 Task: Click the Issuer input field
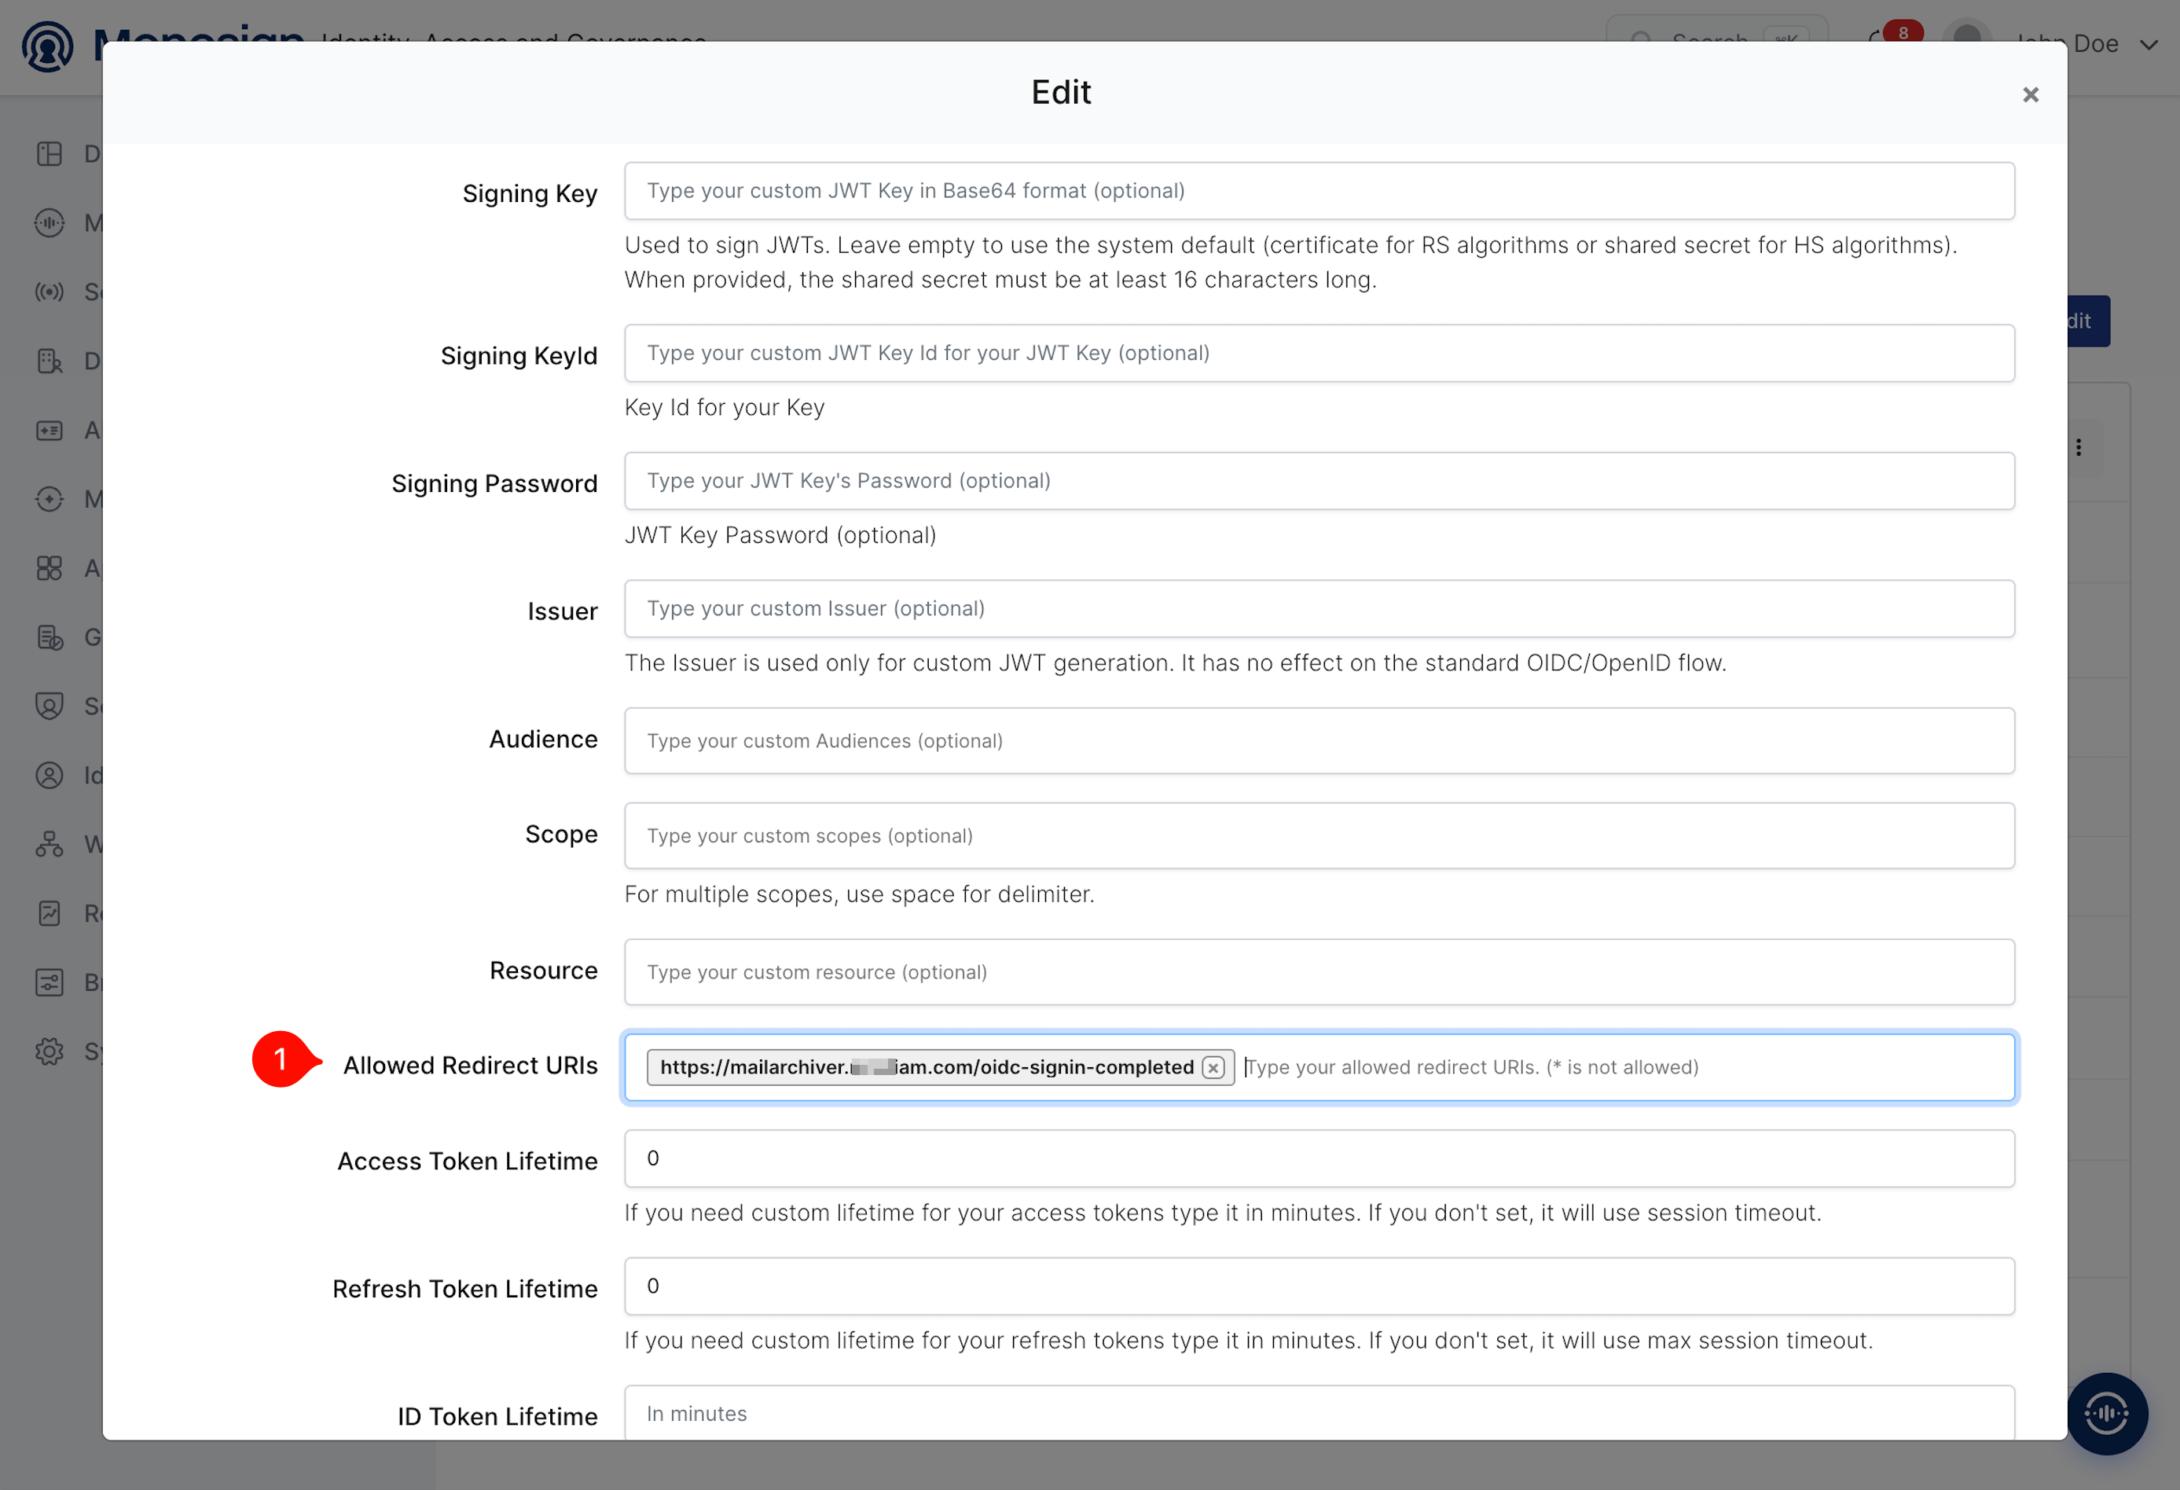(1319, 608)
